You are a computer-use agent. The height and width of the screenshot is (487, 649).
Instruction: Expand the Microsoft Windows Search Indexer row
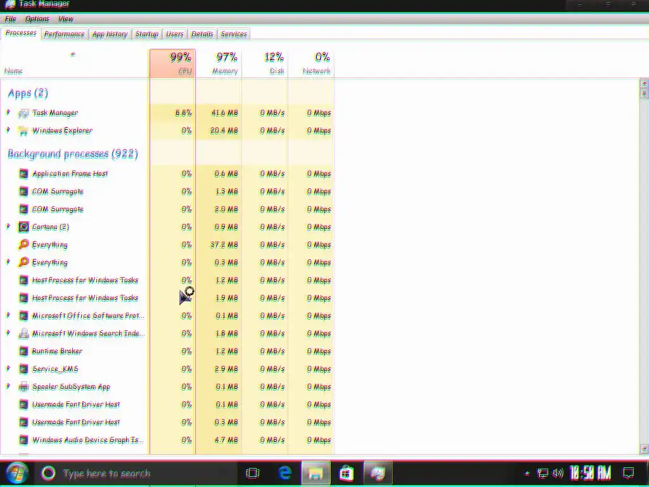(8, 333)
